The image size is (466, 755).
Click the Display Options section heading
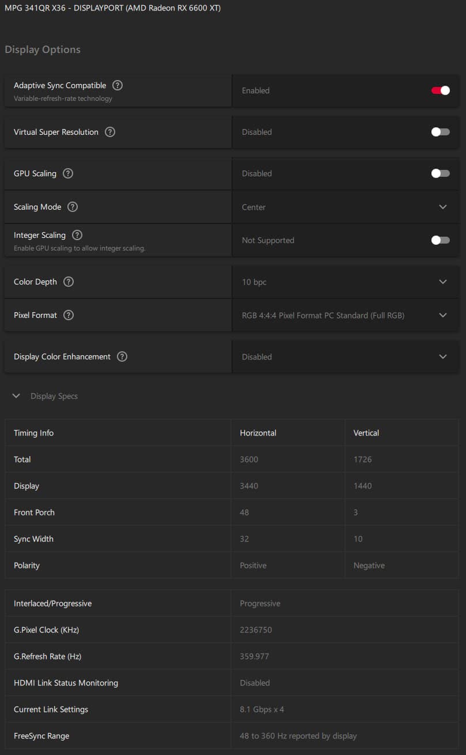pos(43,50)
